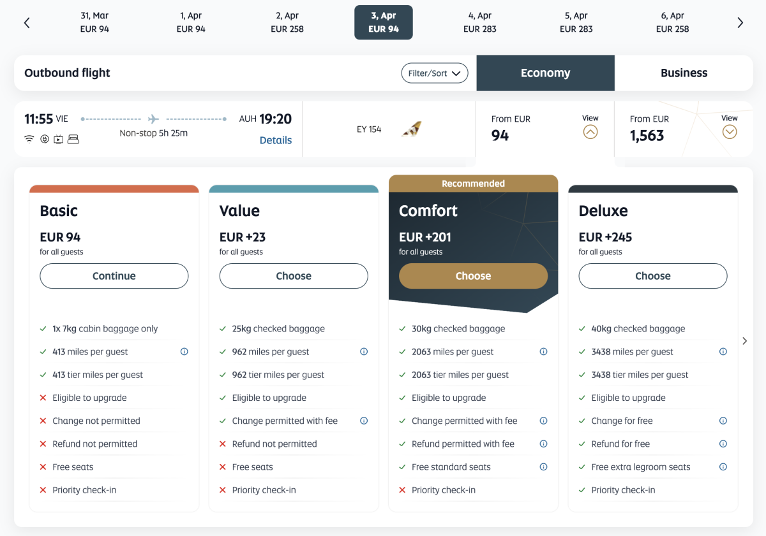Click info icon next to Deluxe refund for free

pyautogui.click(x=723, y=444)
